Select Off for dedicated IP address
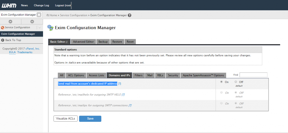Screen dimensions: 288x133 coord(236,82)
